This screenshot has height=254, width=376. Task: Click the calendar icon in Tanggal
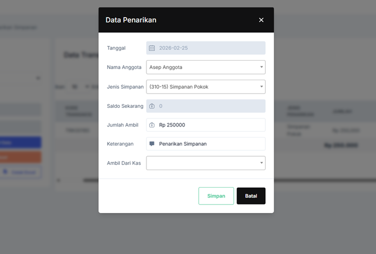pos(152,48)
